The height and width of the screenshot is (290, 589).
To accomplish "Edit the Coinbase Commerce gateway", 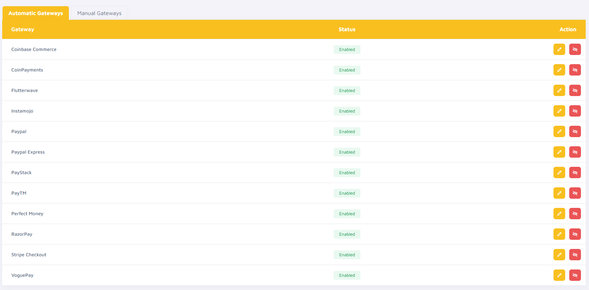I will (x=559, y=49).
